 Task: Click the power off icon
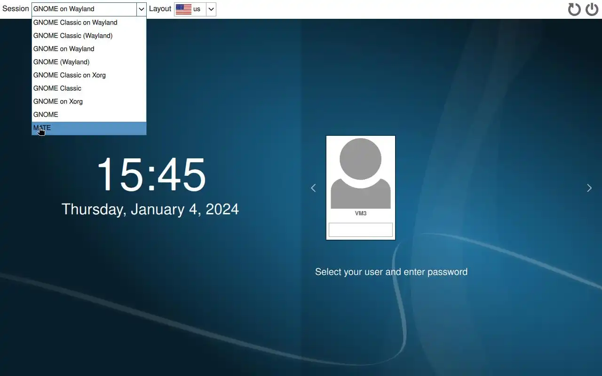tap(592, 9)
